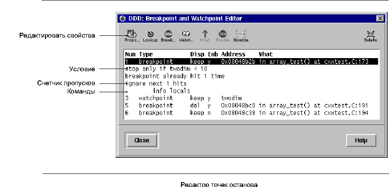Select the 'ignore next 1 hits' line

tap(156, 83)
